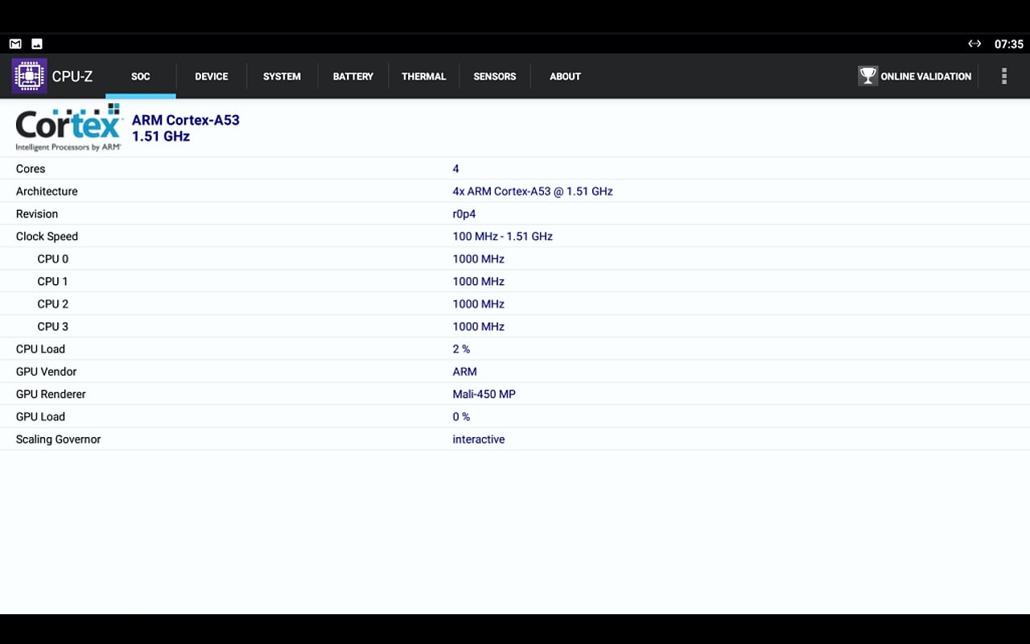Show the About tab
Screen dimensions: 1030x644
click(565, 76)
